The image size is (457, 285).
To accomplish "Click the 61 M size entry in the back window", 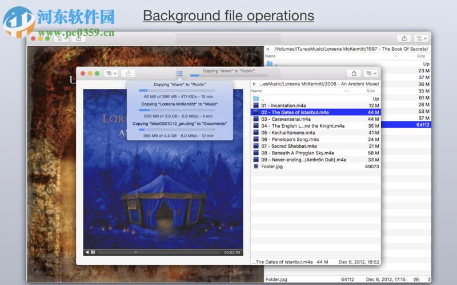I will 424,97.
